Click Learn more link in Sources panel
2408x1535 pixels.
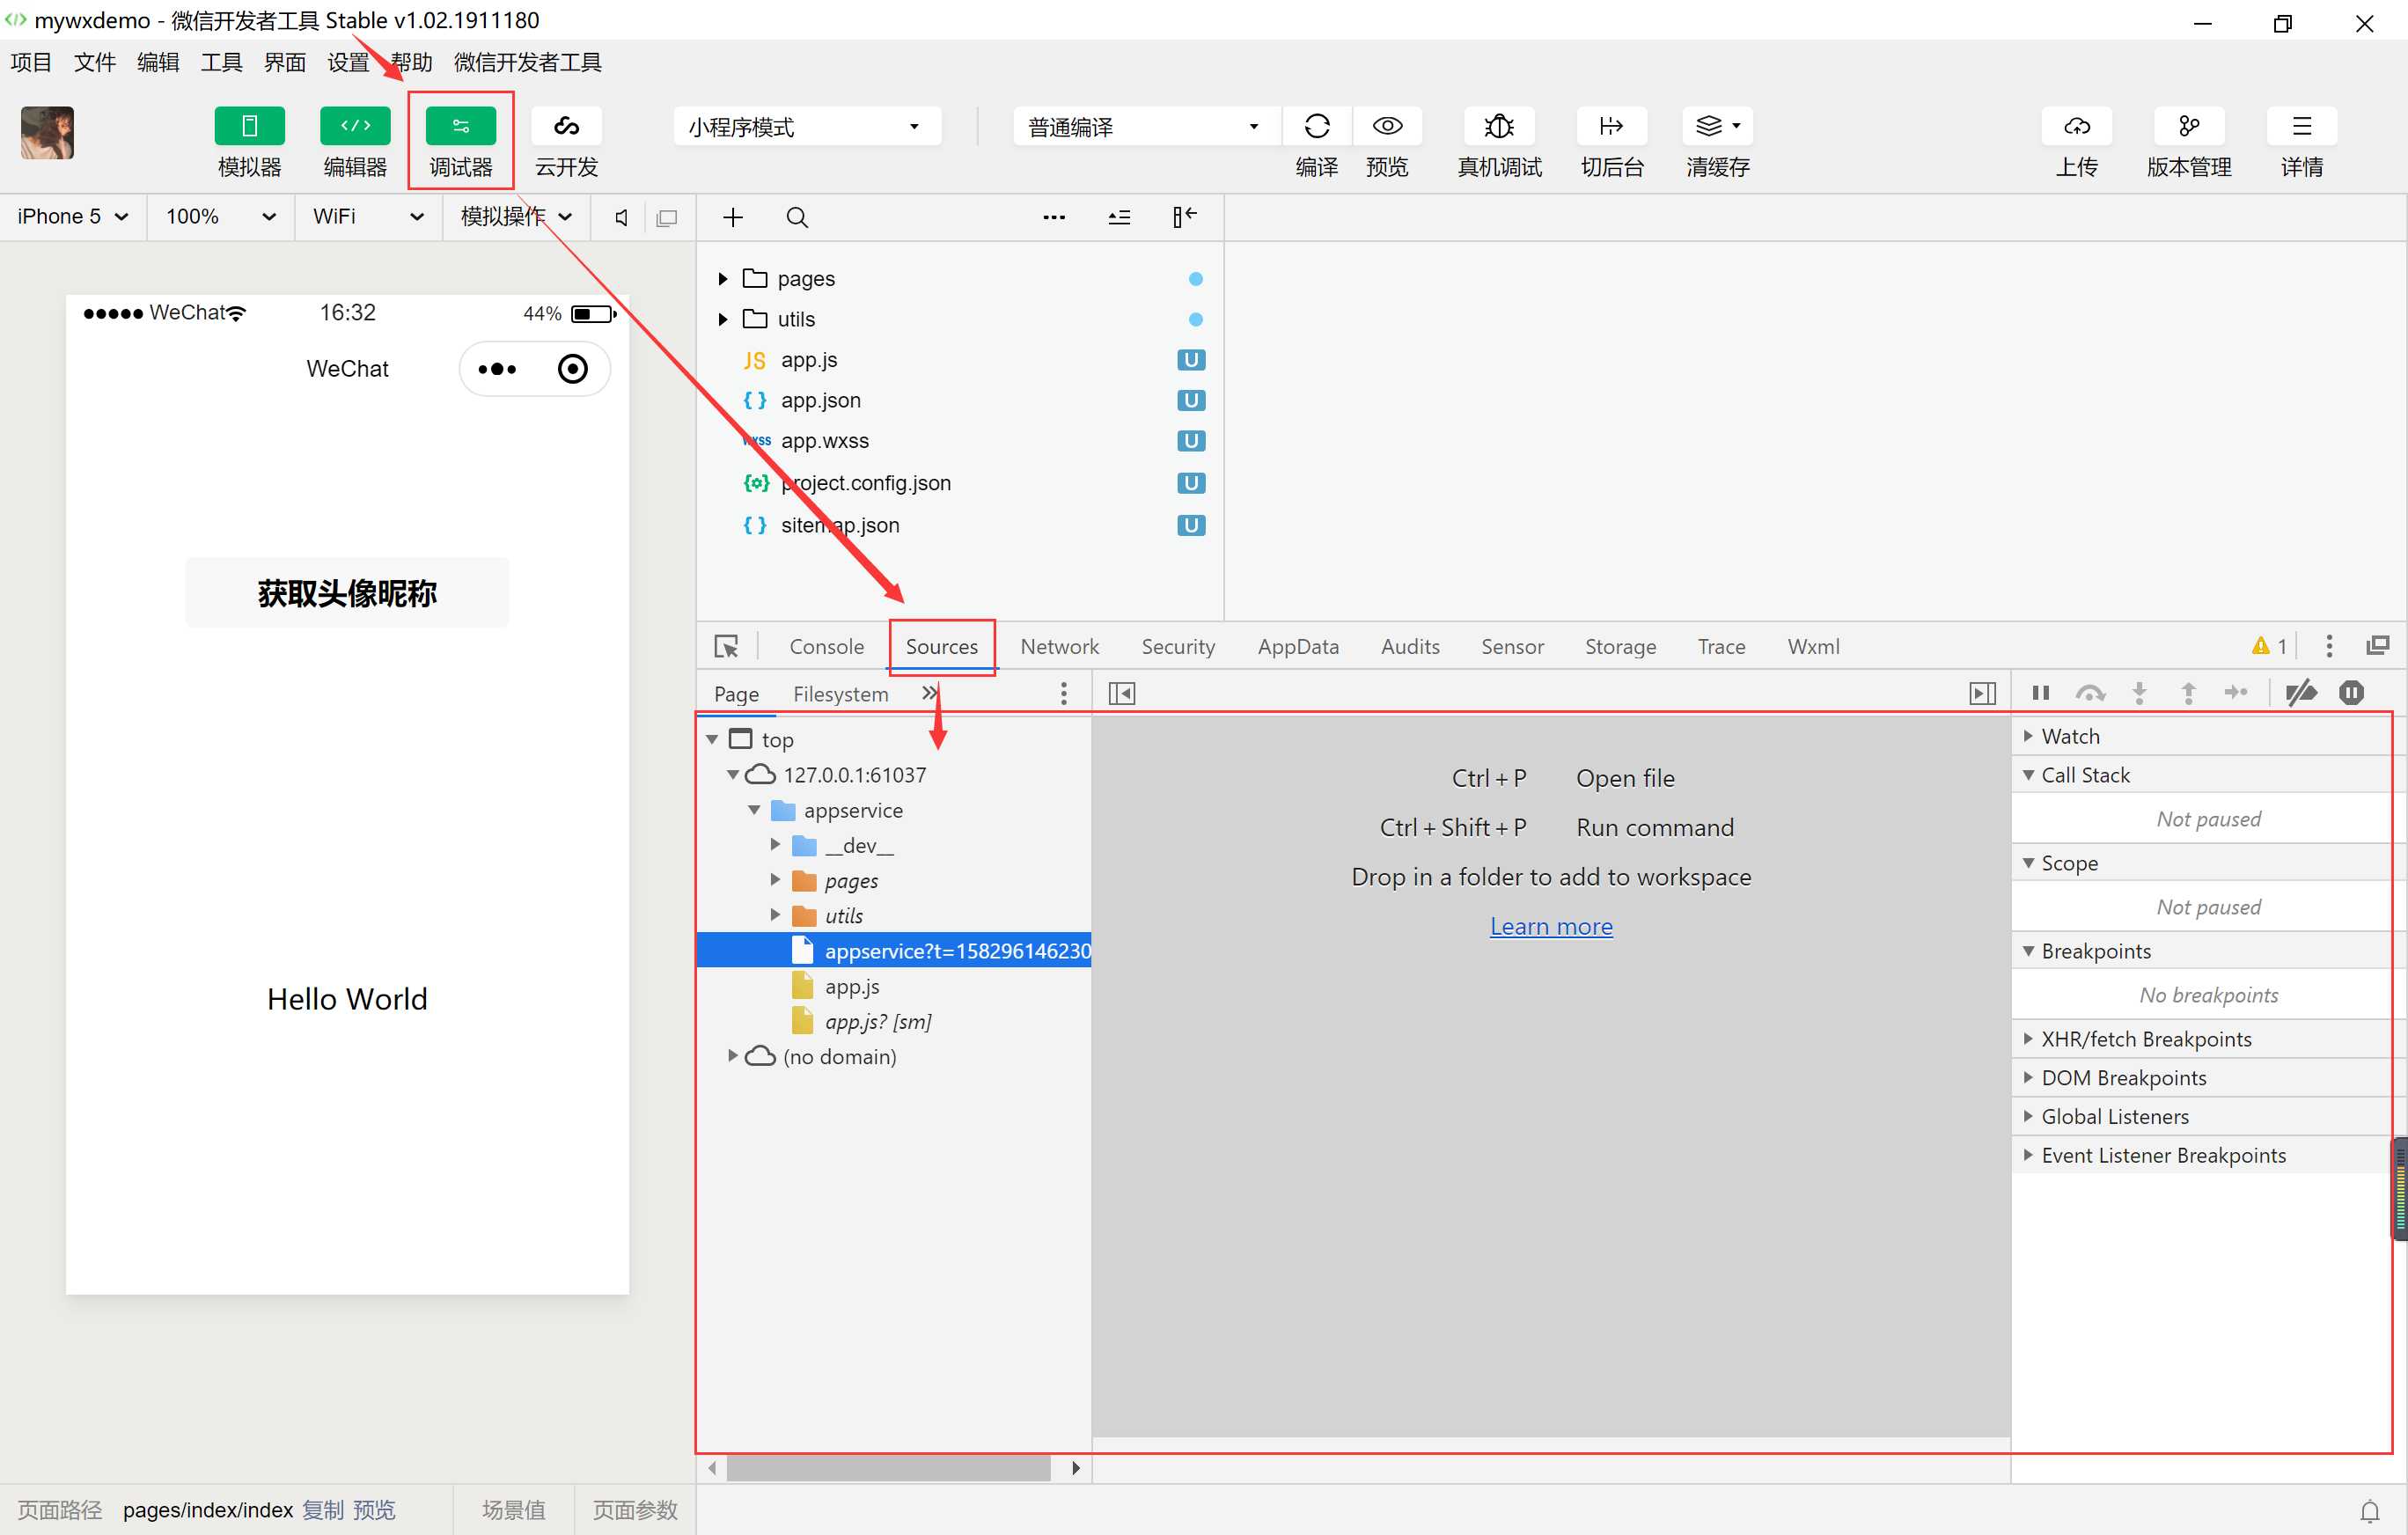[1552, 926]
